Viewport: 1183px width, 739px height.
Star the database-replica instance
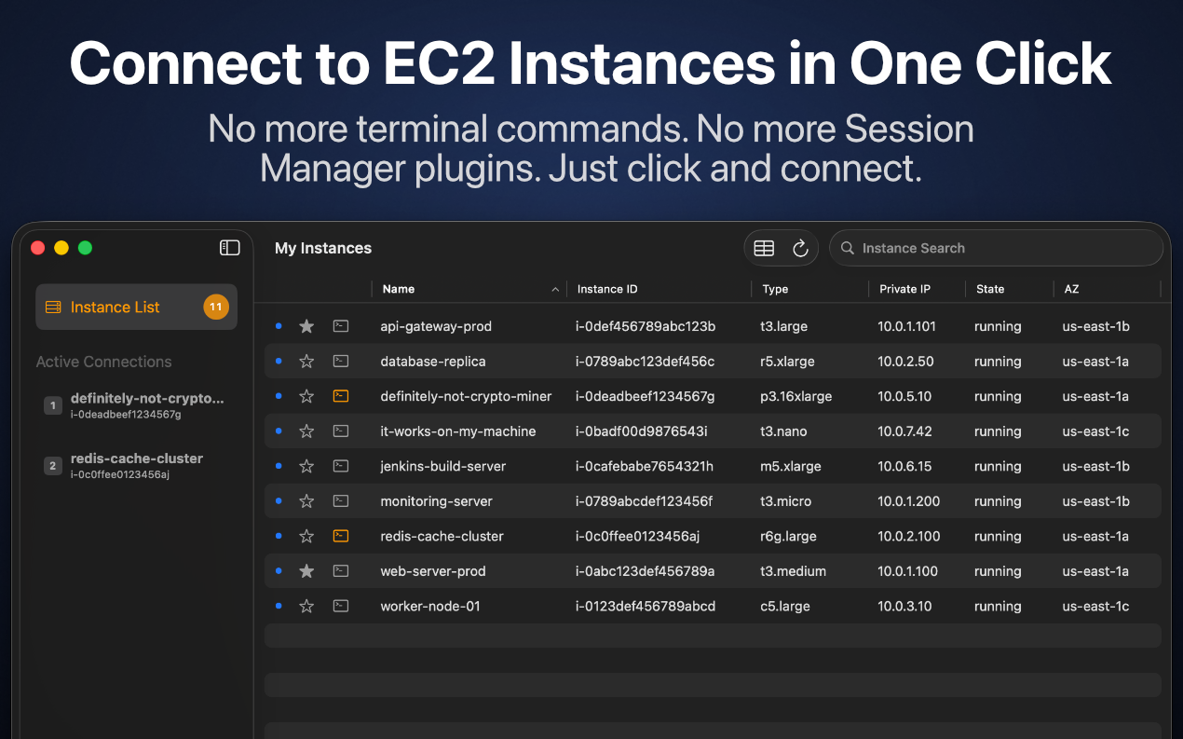tap(306, 362)
